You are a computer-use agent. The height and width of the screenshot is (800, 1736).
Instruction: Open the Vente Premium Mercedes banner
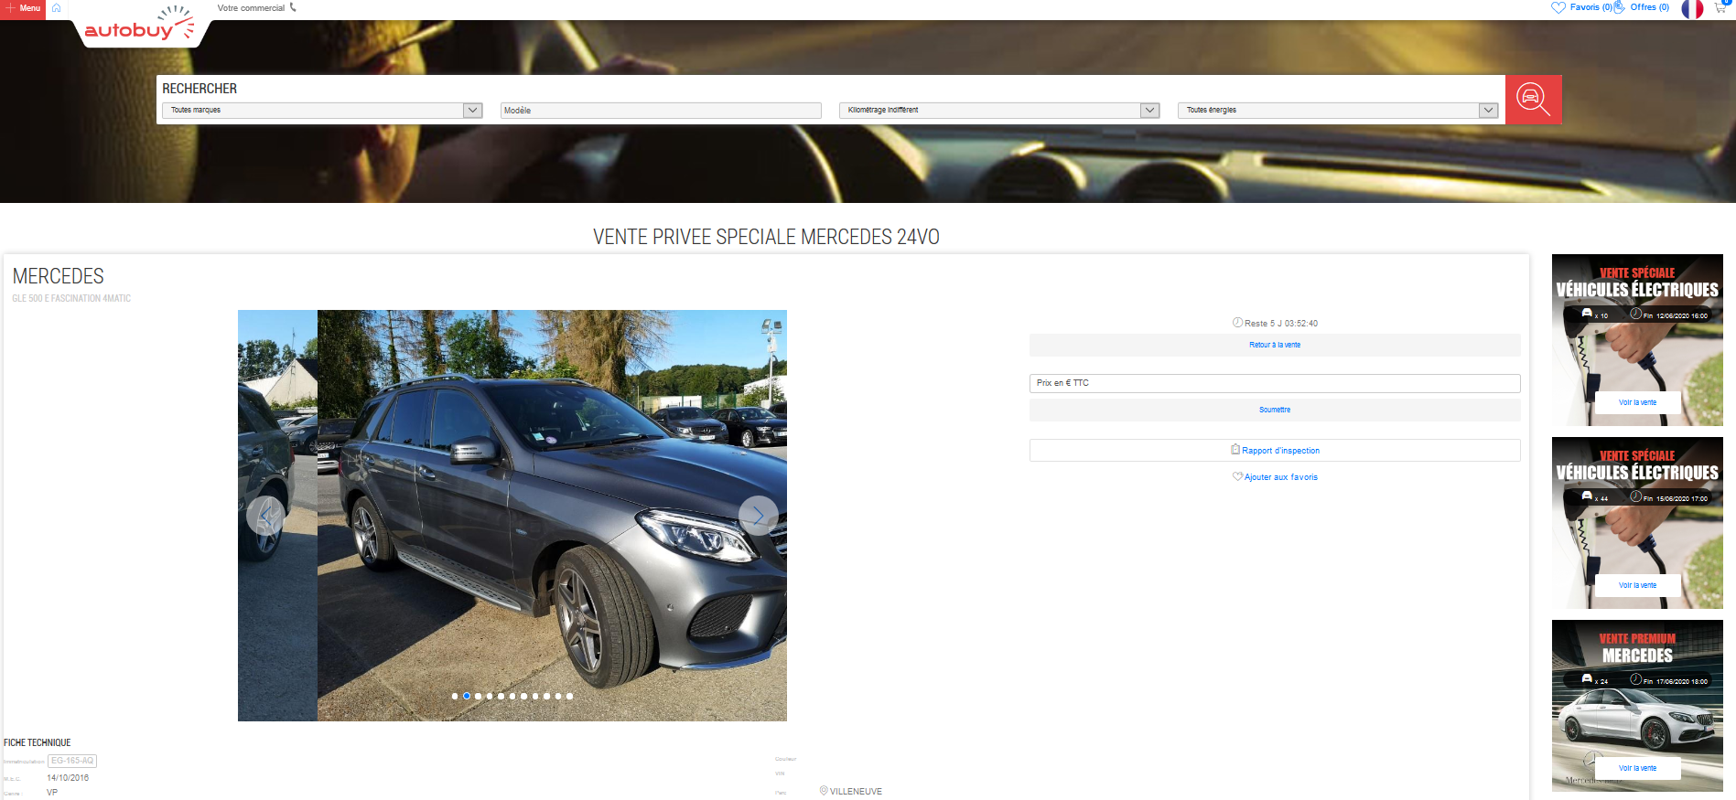click(x=1637, y=706)
